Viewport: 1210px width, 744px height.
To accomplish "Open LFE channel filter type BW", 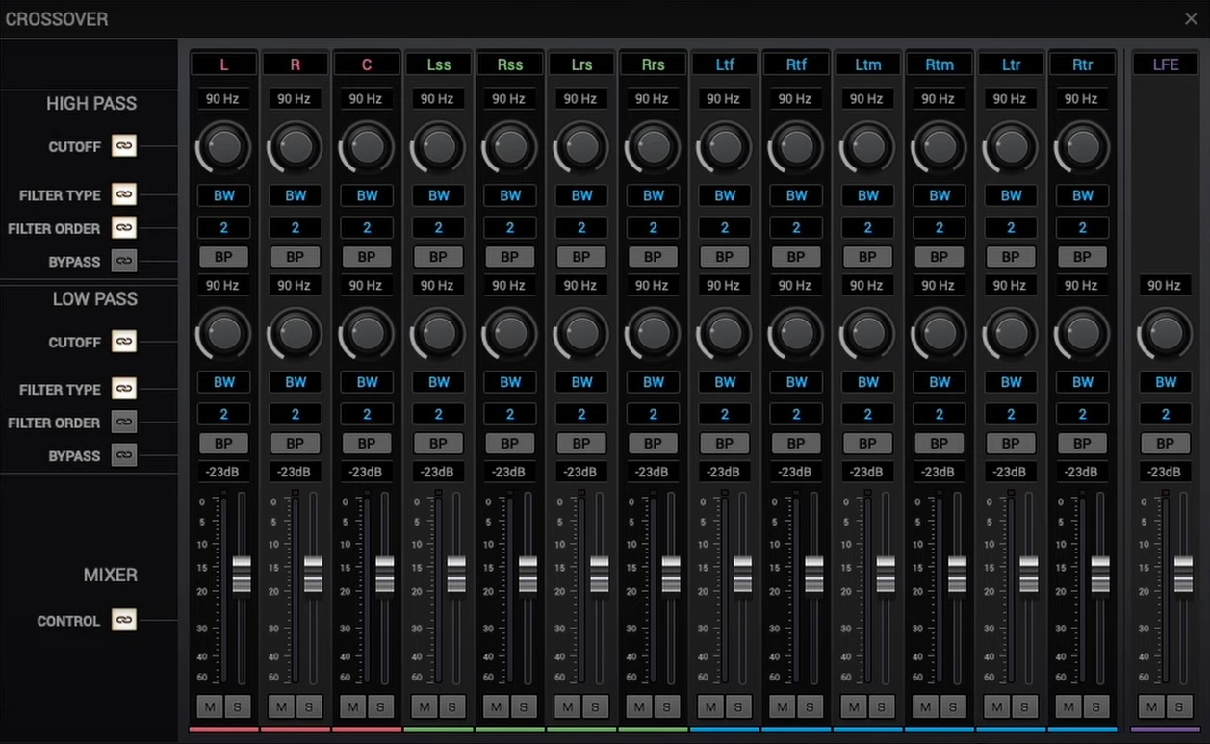I will 1166,382.
